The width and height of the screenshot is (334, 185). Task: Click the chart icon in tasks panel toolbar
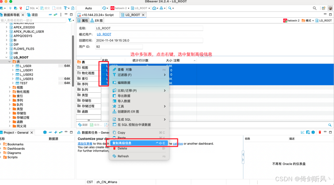point(302,132)
